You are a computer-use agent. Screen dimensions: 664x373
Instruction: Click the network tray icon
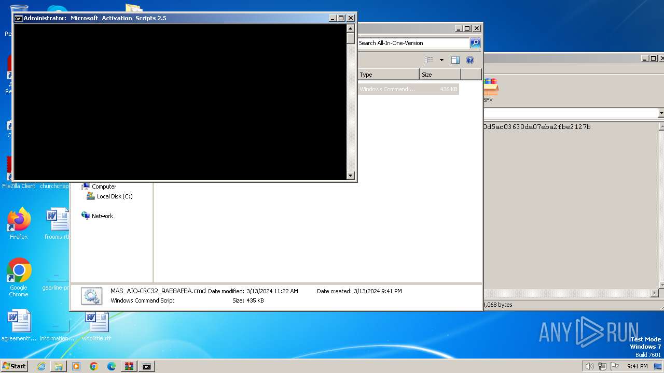[x=602, y=366]
